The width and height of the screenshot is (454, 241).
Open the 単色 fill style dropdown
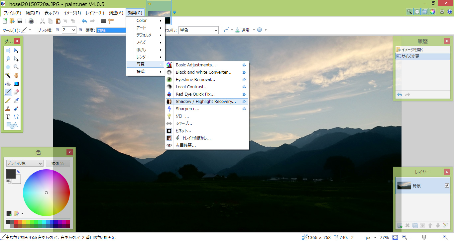198,30
